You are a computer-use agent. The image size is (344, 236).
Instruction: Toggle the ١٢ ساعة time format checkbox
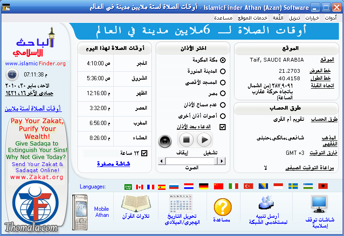[144, 153]
